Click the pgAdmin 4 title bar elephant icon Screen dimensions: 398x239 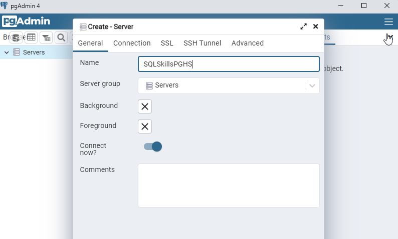pos(4,5)
